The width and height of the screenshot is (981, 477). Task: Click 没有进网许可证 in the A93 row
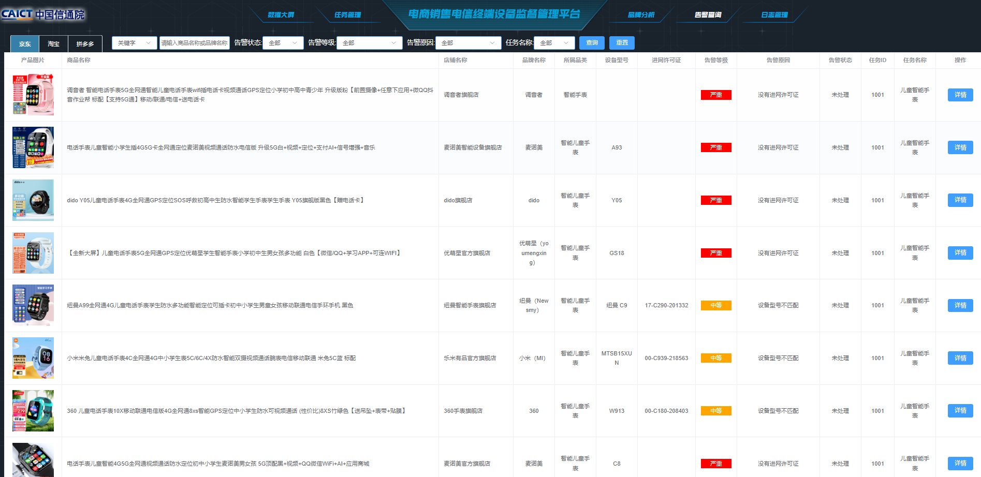click(x=778, y=147)
